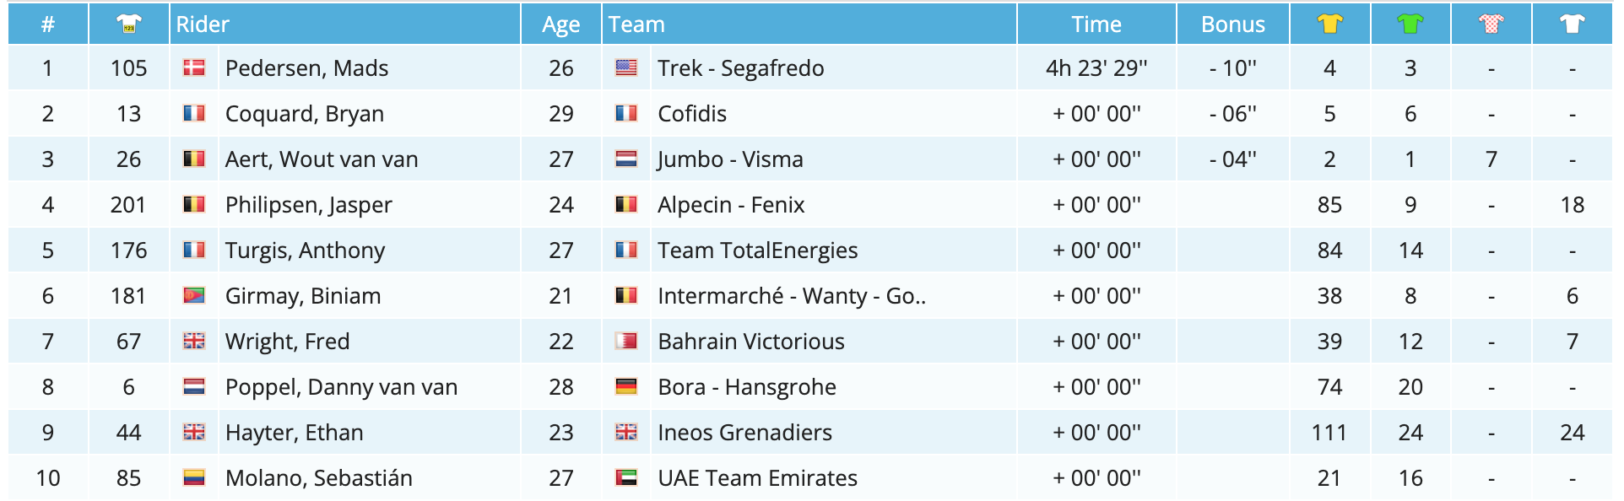
Task: Open rider Philipsen, Jasper
Action: pyautogui.click(x=308, y=205)
